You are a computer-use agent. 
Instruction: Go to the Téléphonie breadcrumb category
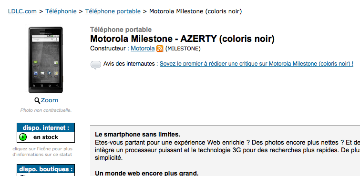[61, 11]
